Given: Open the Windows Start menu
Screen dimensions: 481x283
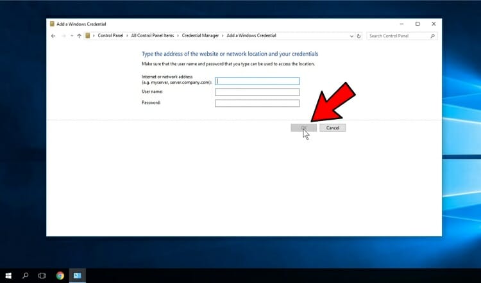Looking at the screenshot, I should 9,276.
